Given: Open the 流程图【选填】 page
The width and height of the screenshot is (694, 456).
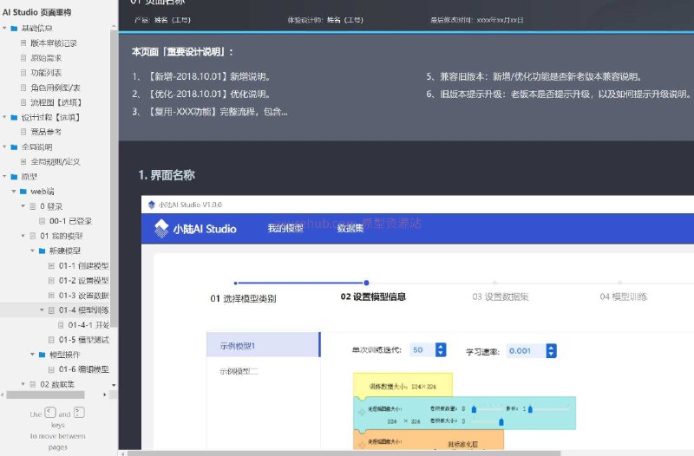Looking at the screenshot, I should click(x=56, y=102).
